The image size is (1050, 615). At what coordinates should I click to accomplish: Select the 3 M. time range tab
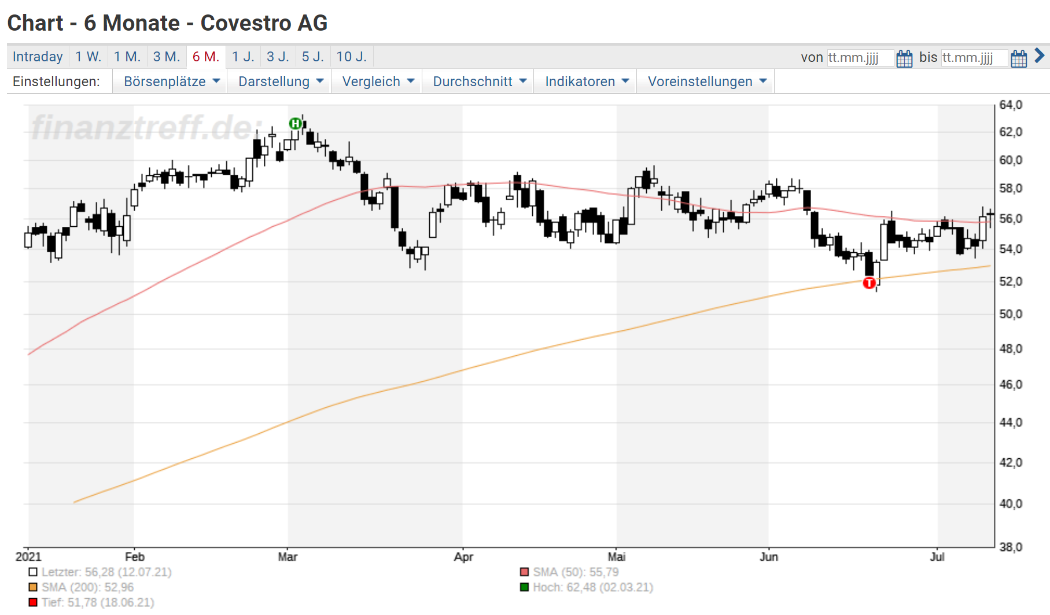pyautogui.click(x=167, y=57)
